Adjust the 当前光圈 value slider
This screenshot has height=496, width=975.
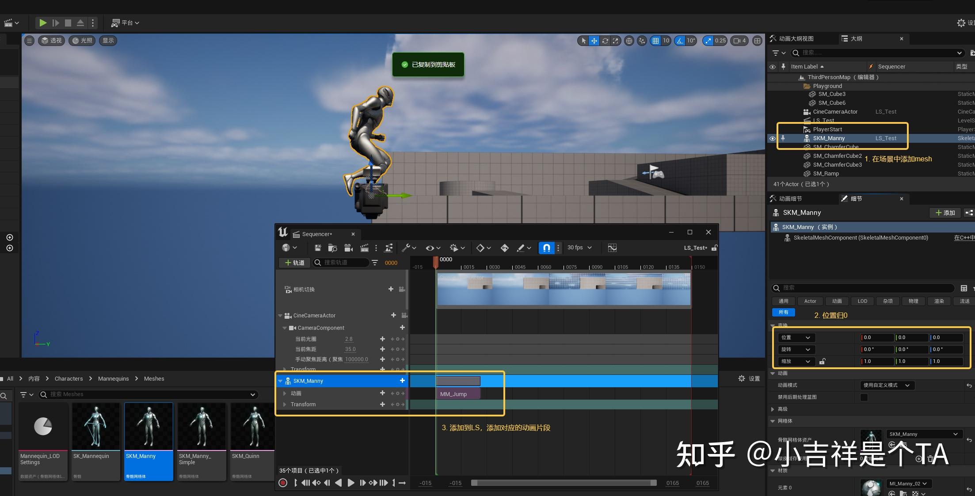pos(349,339)
